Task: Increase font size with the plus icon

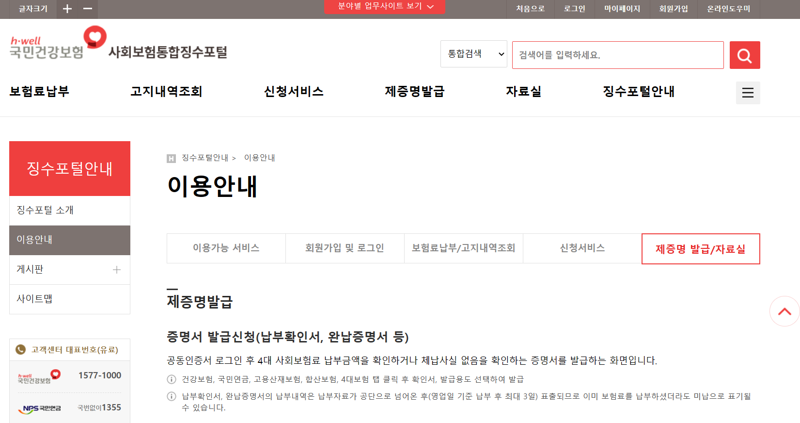Action: [x=67, y=9]
